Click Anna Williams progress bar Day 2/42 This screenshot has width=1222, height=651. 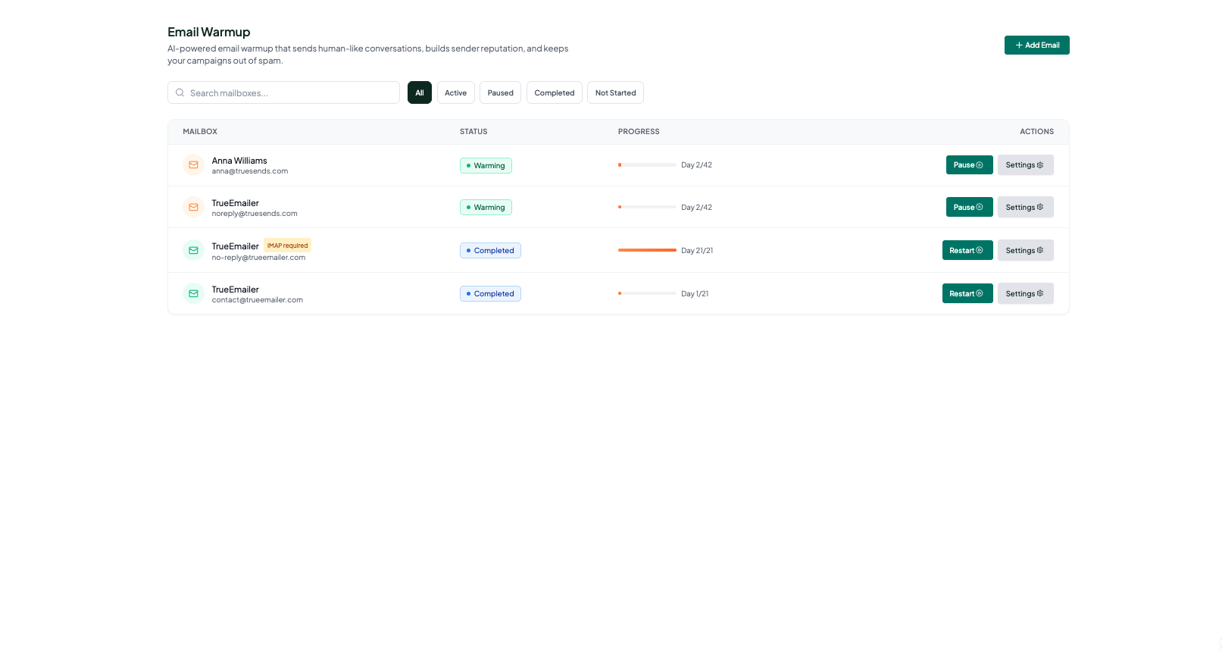[x=647, y=165]
